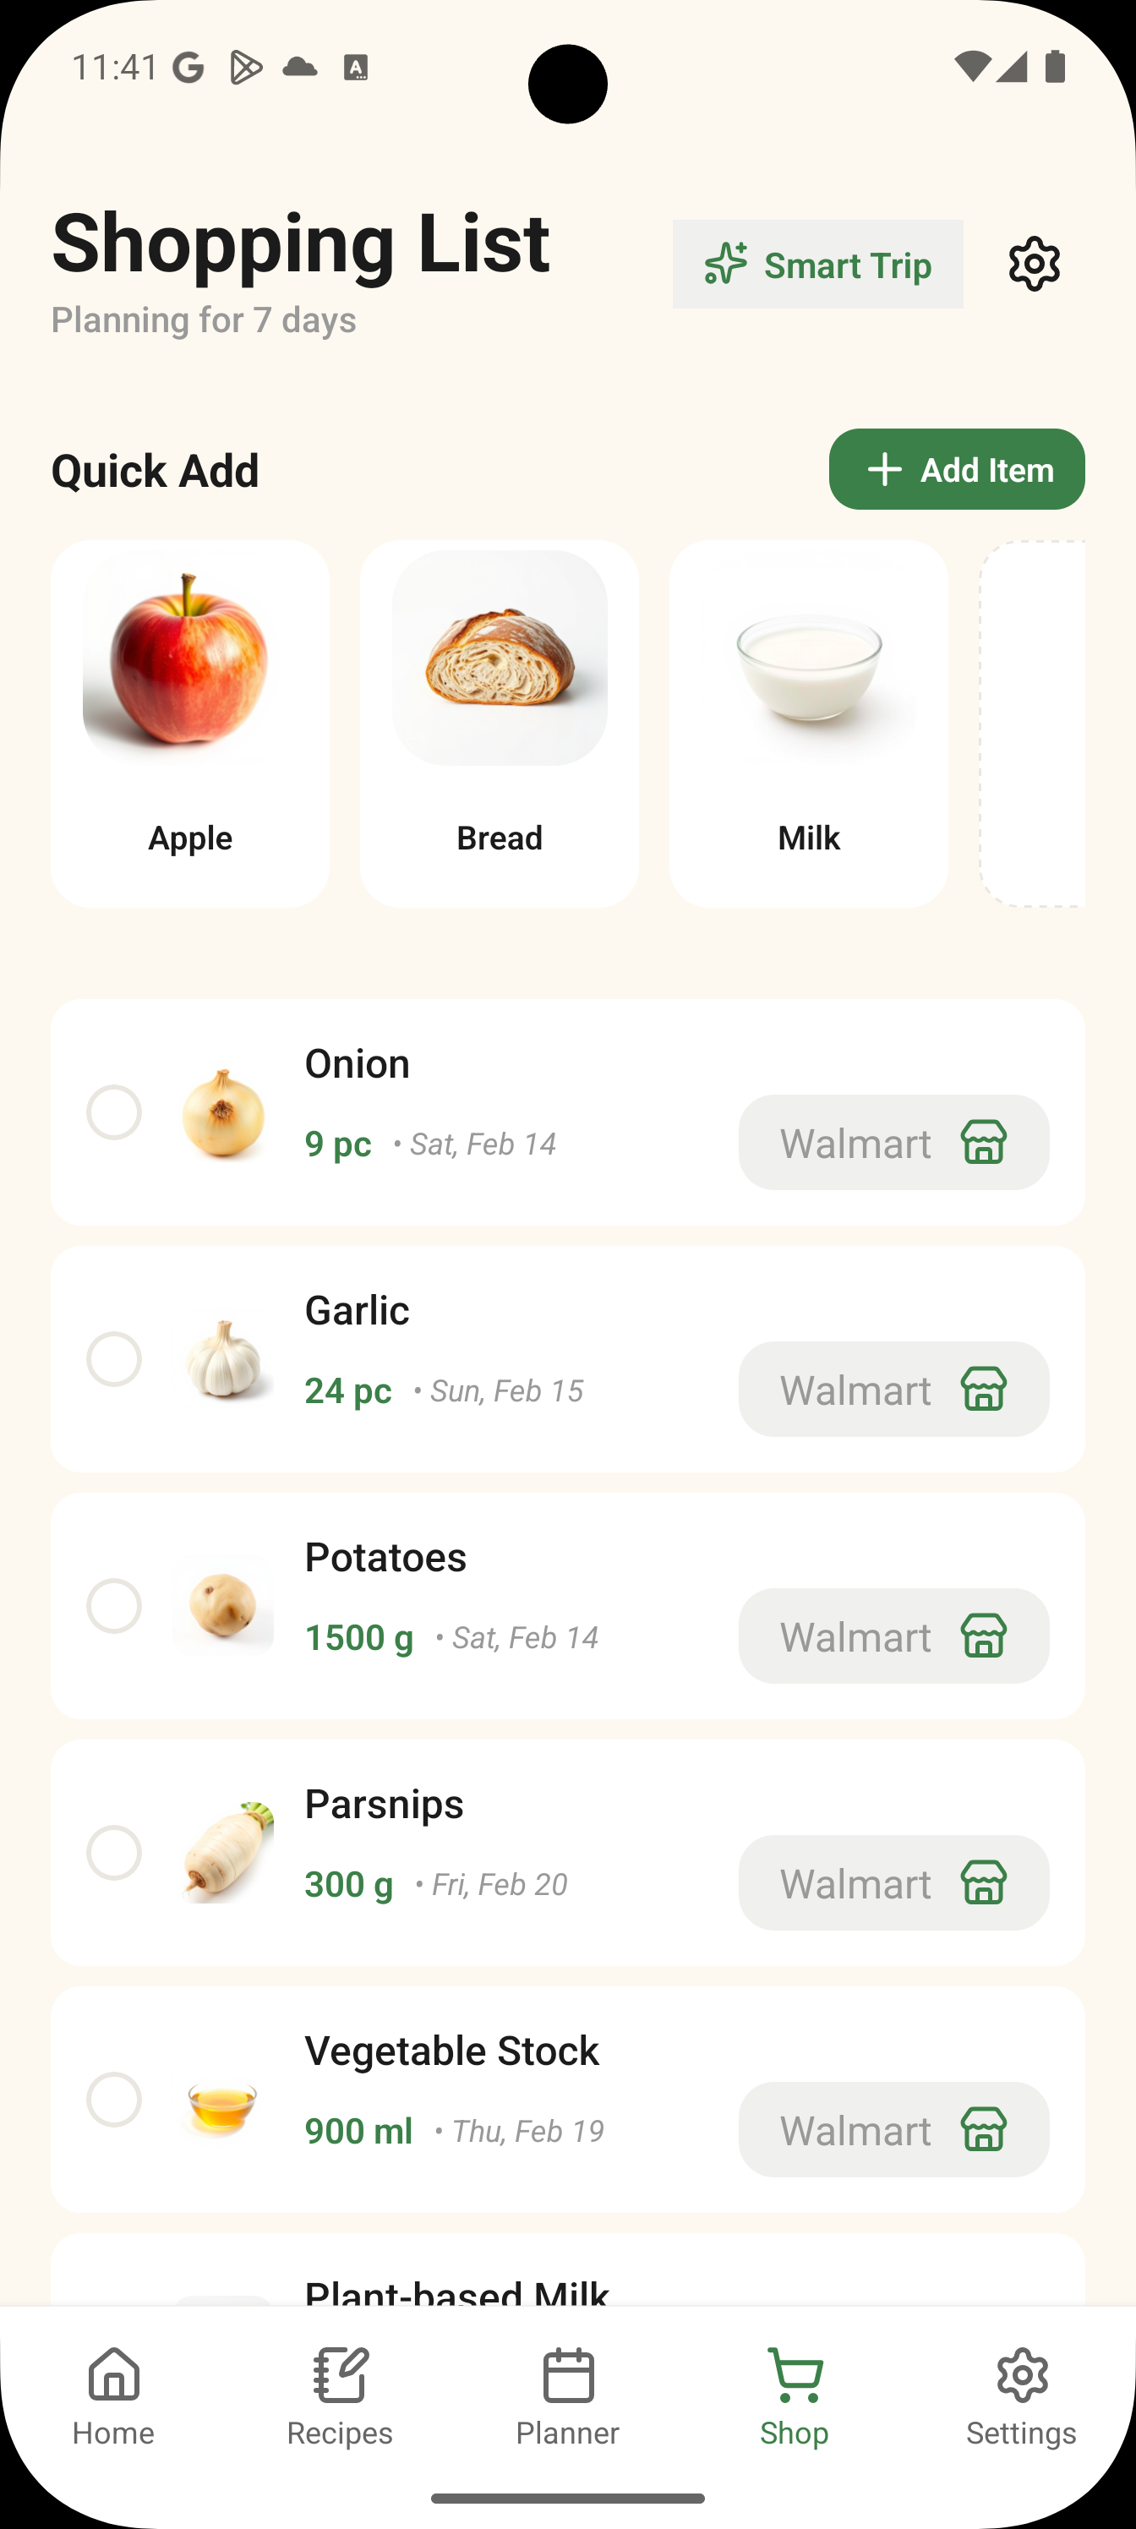This screenshot has width=1136, height=2529.
Task: Open store selector for Onion
Action: [x=893, y=1143]
